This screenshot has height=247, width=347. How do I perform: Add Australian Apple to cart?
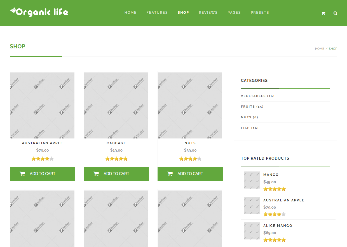[43, 174]
